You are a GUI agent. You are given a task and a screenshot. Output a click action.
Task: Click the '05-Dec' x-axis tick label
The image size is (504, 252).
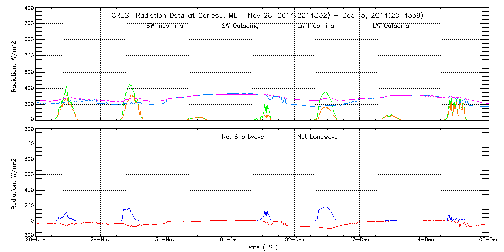click(489, 240)
